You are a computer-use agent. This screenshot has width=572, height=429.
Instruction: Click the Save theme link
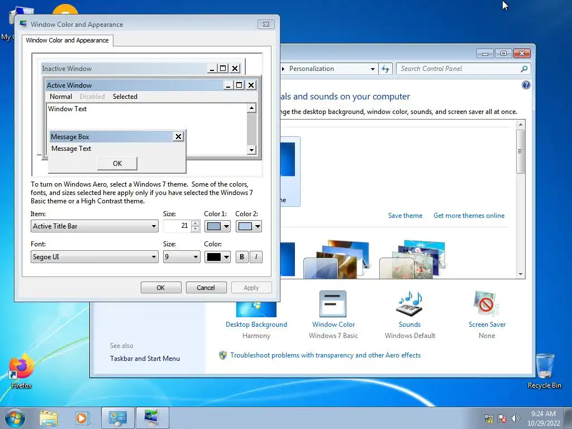[x=406, y=216]
